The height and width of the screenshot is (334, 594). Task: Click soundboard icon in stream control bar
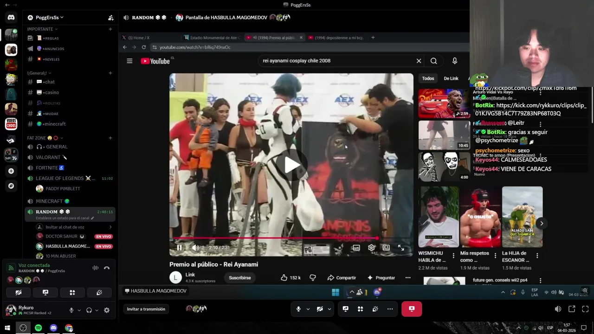click(x=375, y=309)
